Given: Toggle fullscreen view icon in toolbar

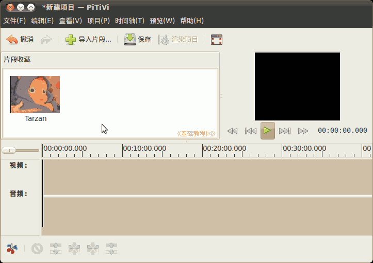Looking at the screenshot, I should 217,40.
